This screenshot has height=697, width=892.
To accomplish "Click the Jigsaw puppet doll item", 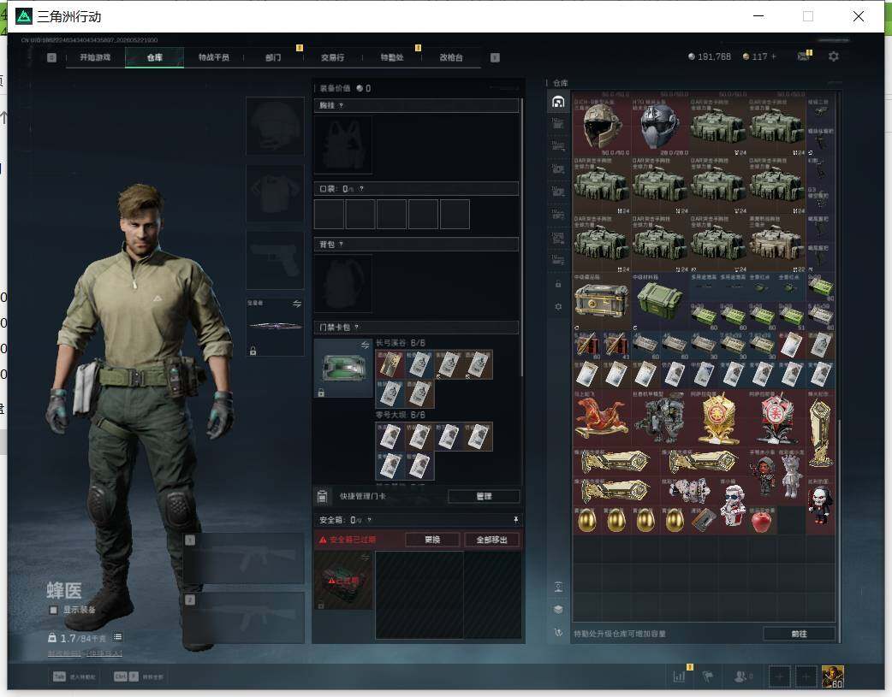I will coord(820,506).
